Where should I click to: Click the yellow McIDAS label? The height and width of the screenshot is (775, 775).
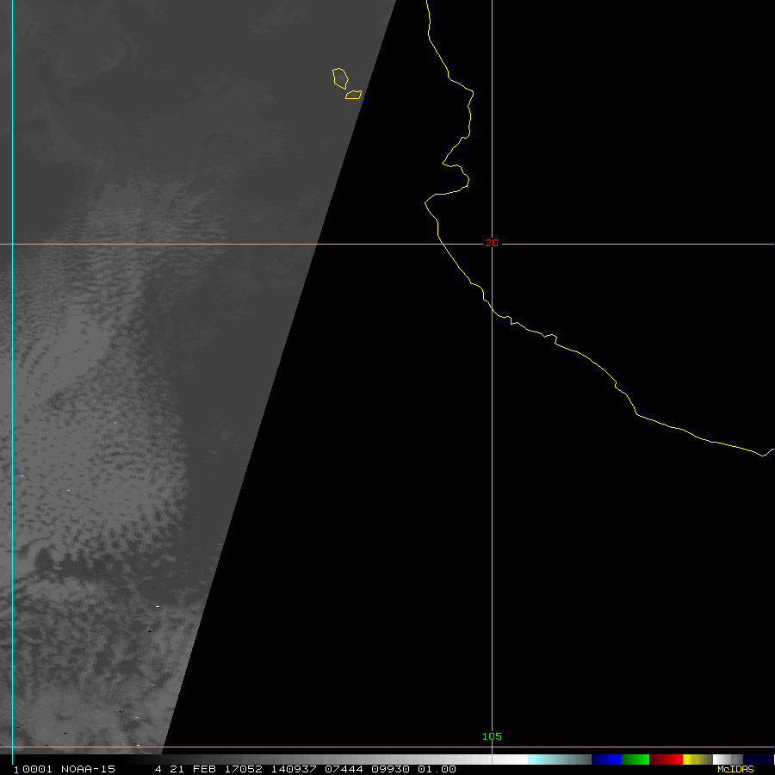click(735, 769)
